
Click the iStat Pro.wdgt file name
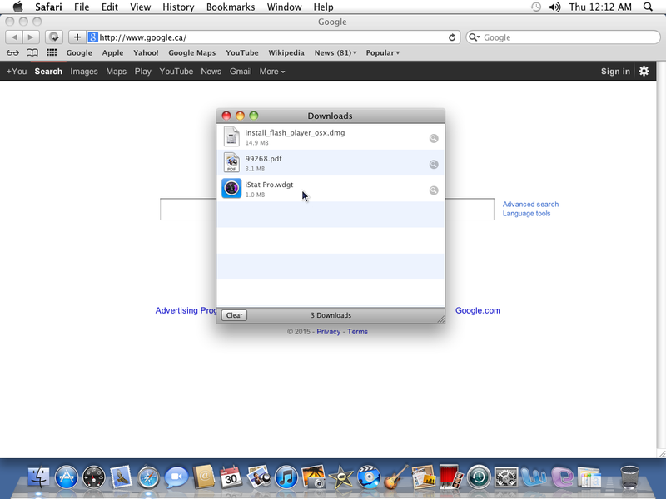coord(269,185)
